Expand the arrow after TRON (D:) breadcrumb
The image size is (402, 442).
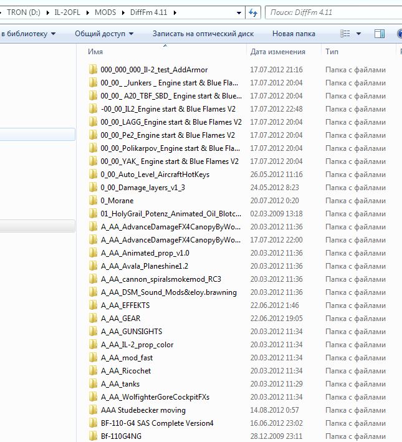[47, 12]
